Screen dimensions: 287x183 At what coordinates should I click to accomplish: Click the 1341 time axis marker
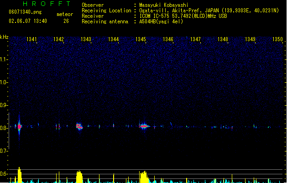31,39
